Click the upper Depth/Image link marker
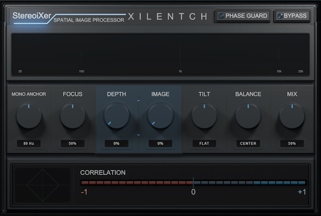The height and width of the screenshot is (216, 321). 139,101
